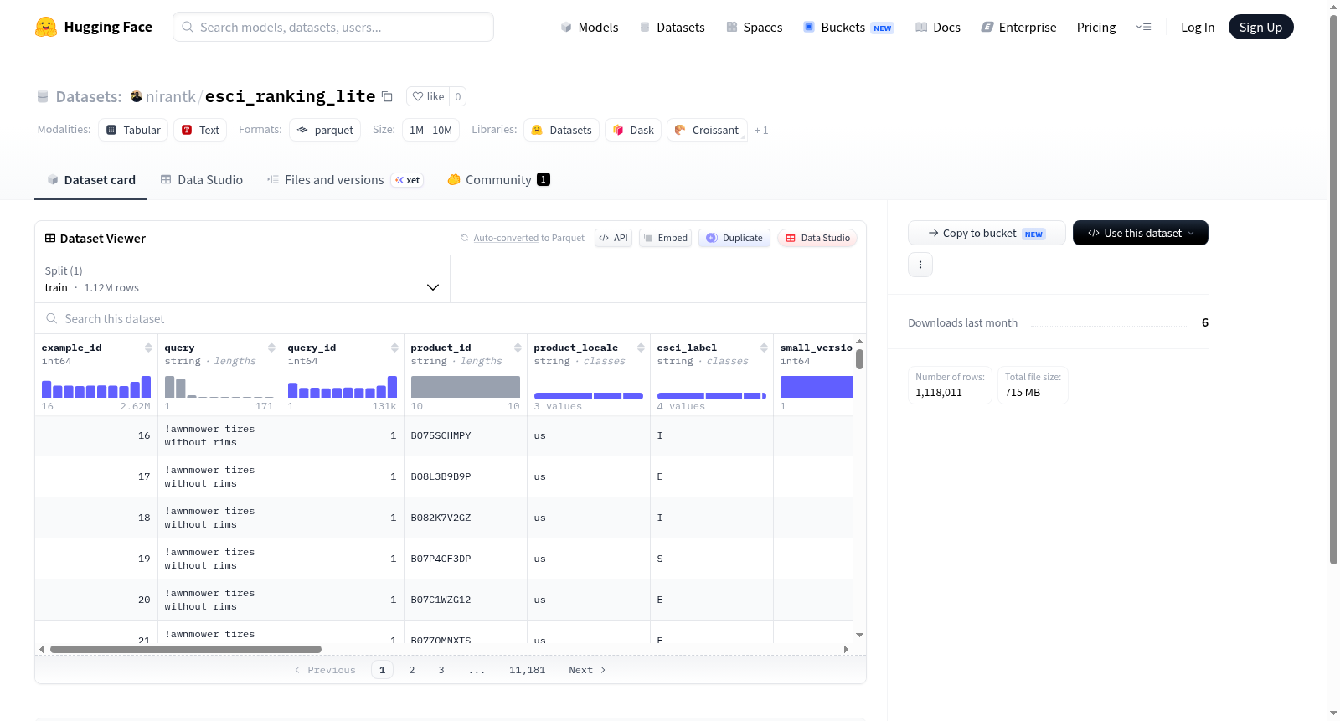Copy dataset name with clipboard icon

(x=387, y=96)
